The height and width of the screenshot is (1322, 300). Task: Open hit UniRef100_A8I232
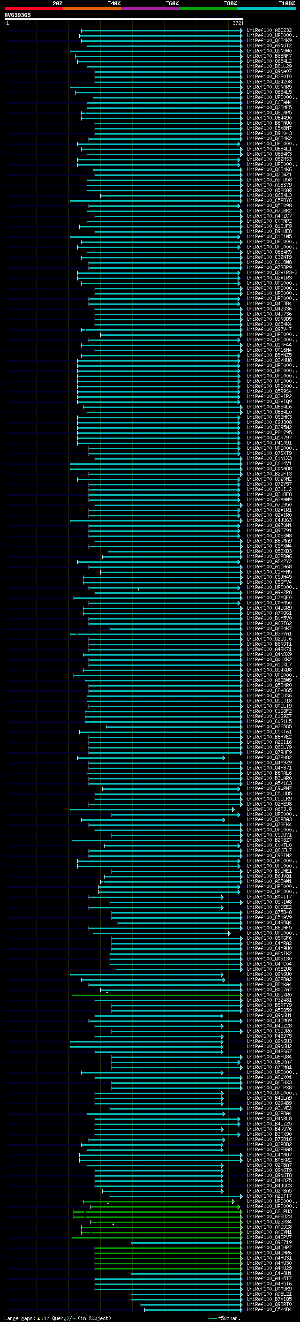pyautogui.click(x=269, y=30)
